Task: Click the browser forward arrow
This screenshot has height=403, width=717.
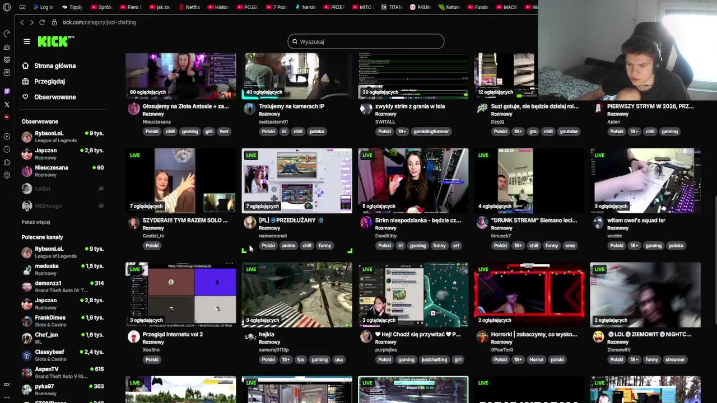Action: [32, 22]
